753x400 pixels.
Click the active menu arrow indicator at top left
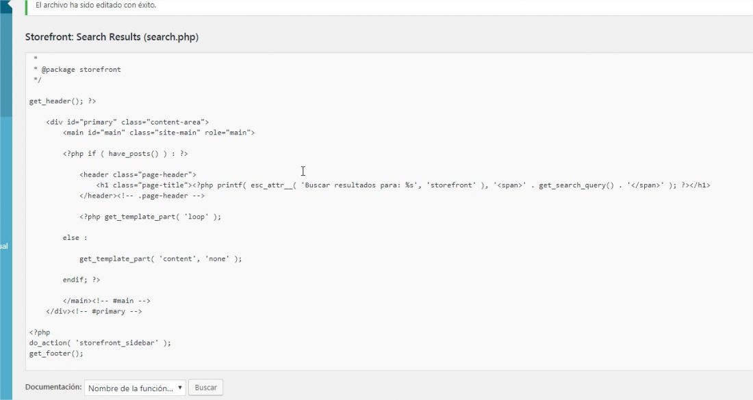(x=5, y=5)
